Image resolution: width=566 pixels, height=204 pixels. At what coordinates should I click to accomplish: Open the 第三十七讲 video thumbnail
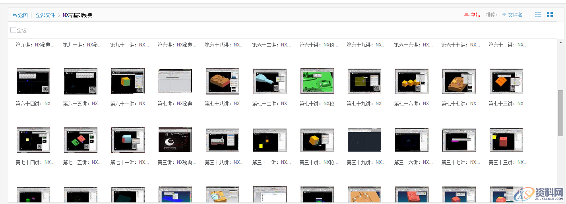click(x=459, y=140)
